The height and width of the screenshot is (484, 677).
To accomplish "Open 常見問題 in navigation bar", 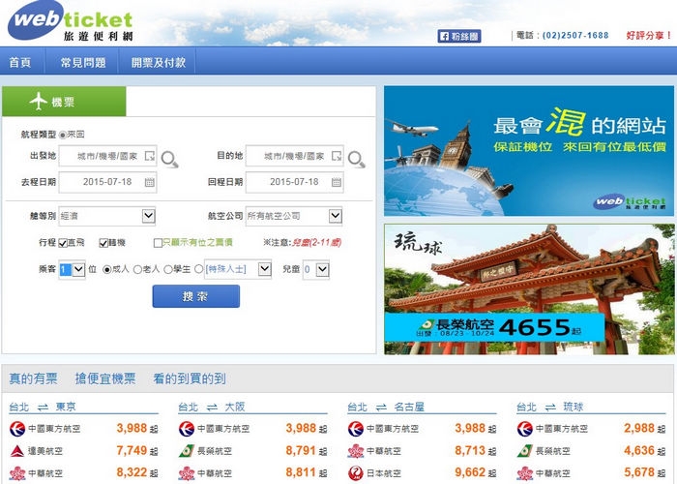I will [83, 62].
